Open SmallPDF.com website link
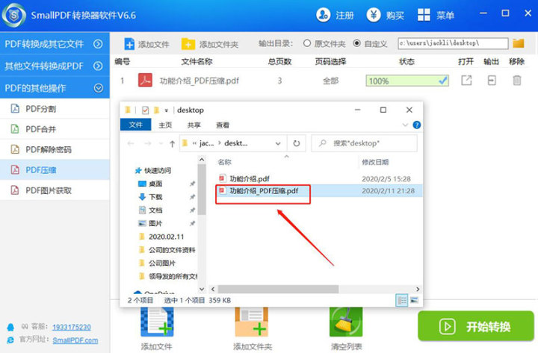Viewport: 538px width, 353px height. click(75, 340)
